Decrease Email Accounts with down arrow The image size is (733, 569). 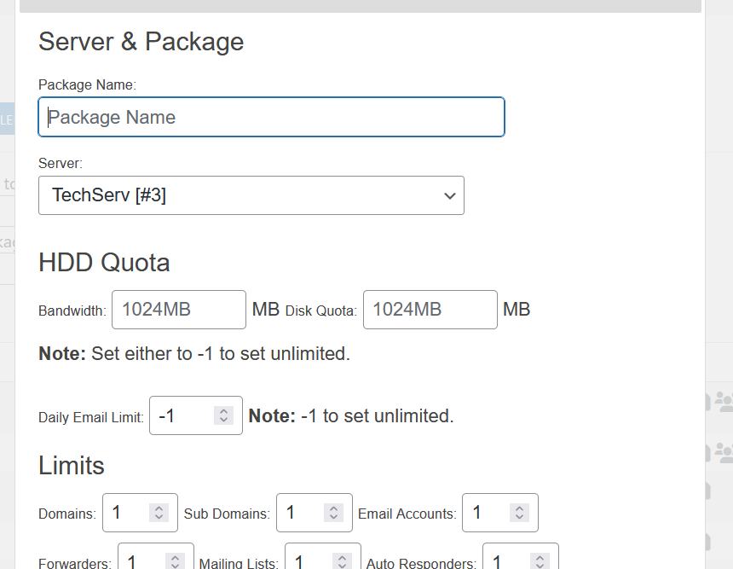pyautogui.click(x=519, y=518)
